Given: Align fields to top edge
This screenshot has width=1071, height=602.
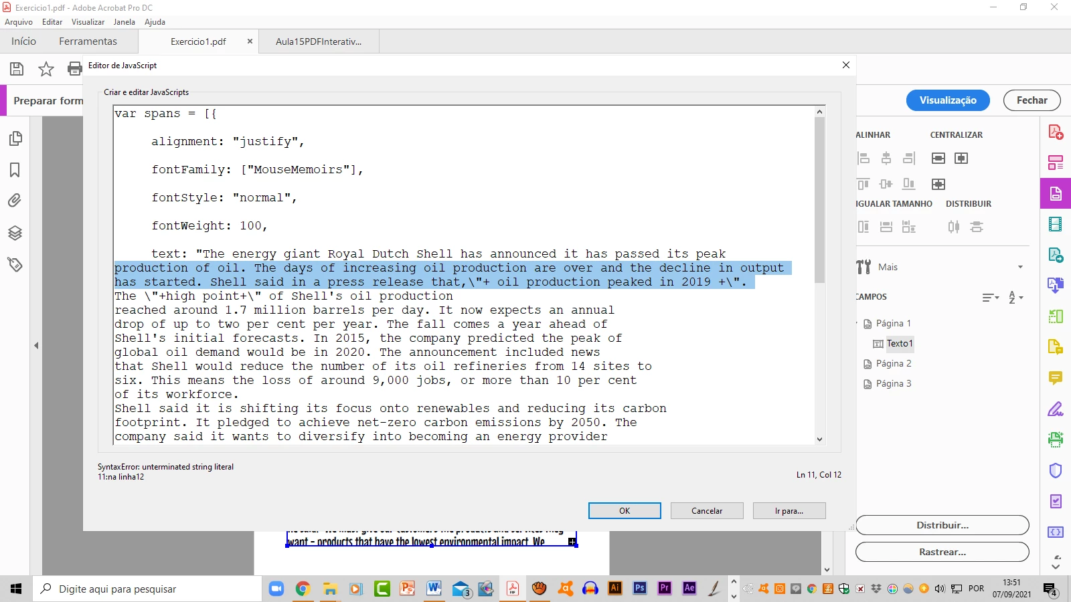Looking at the screenshot, I should [x=863, y=184].
